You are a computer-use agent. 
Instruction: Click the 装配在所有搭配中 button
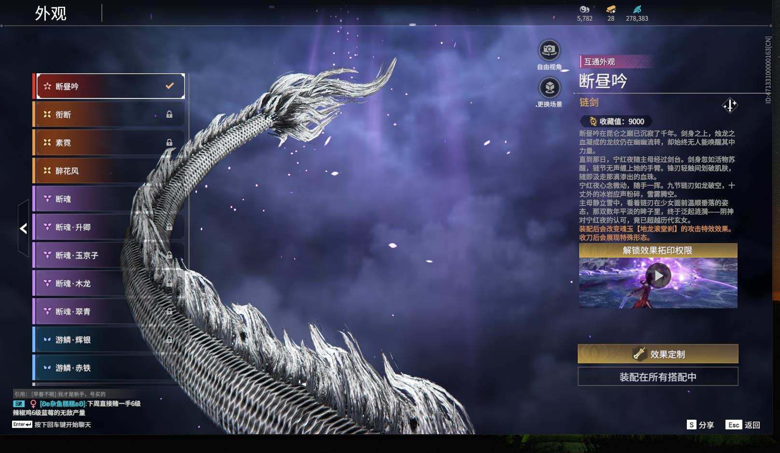(x=658, y=377)
